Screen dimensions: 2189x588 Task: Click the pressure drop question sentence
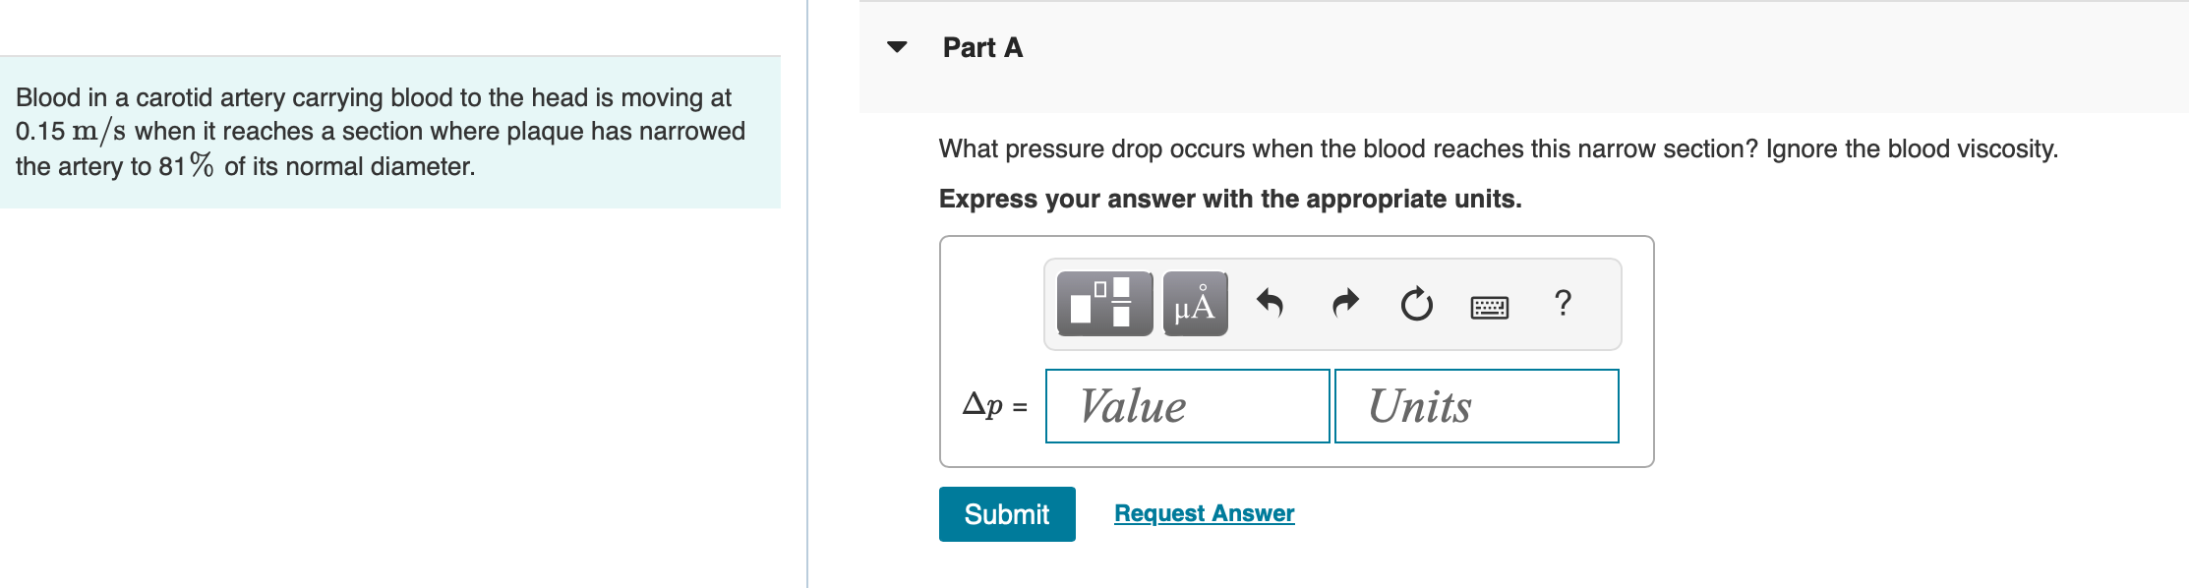coord(1498,148)
